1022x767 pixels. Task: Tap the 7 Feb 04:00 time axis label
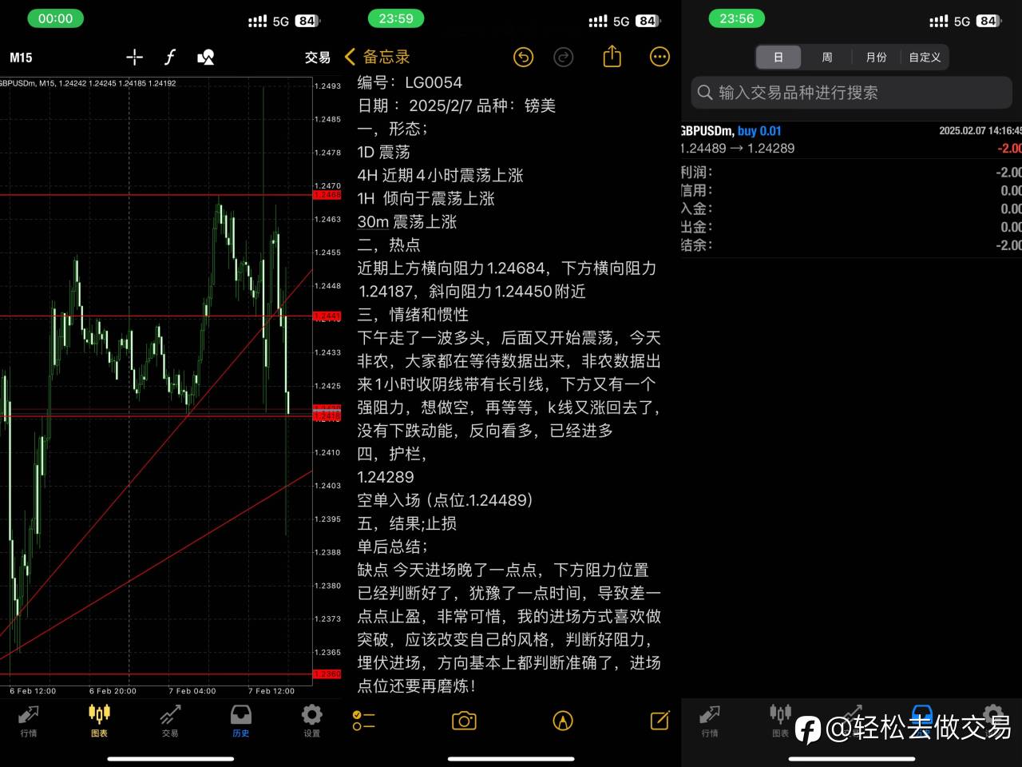coord(192,691)
